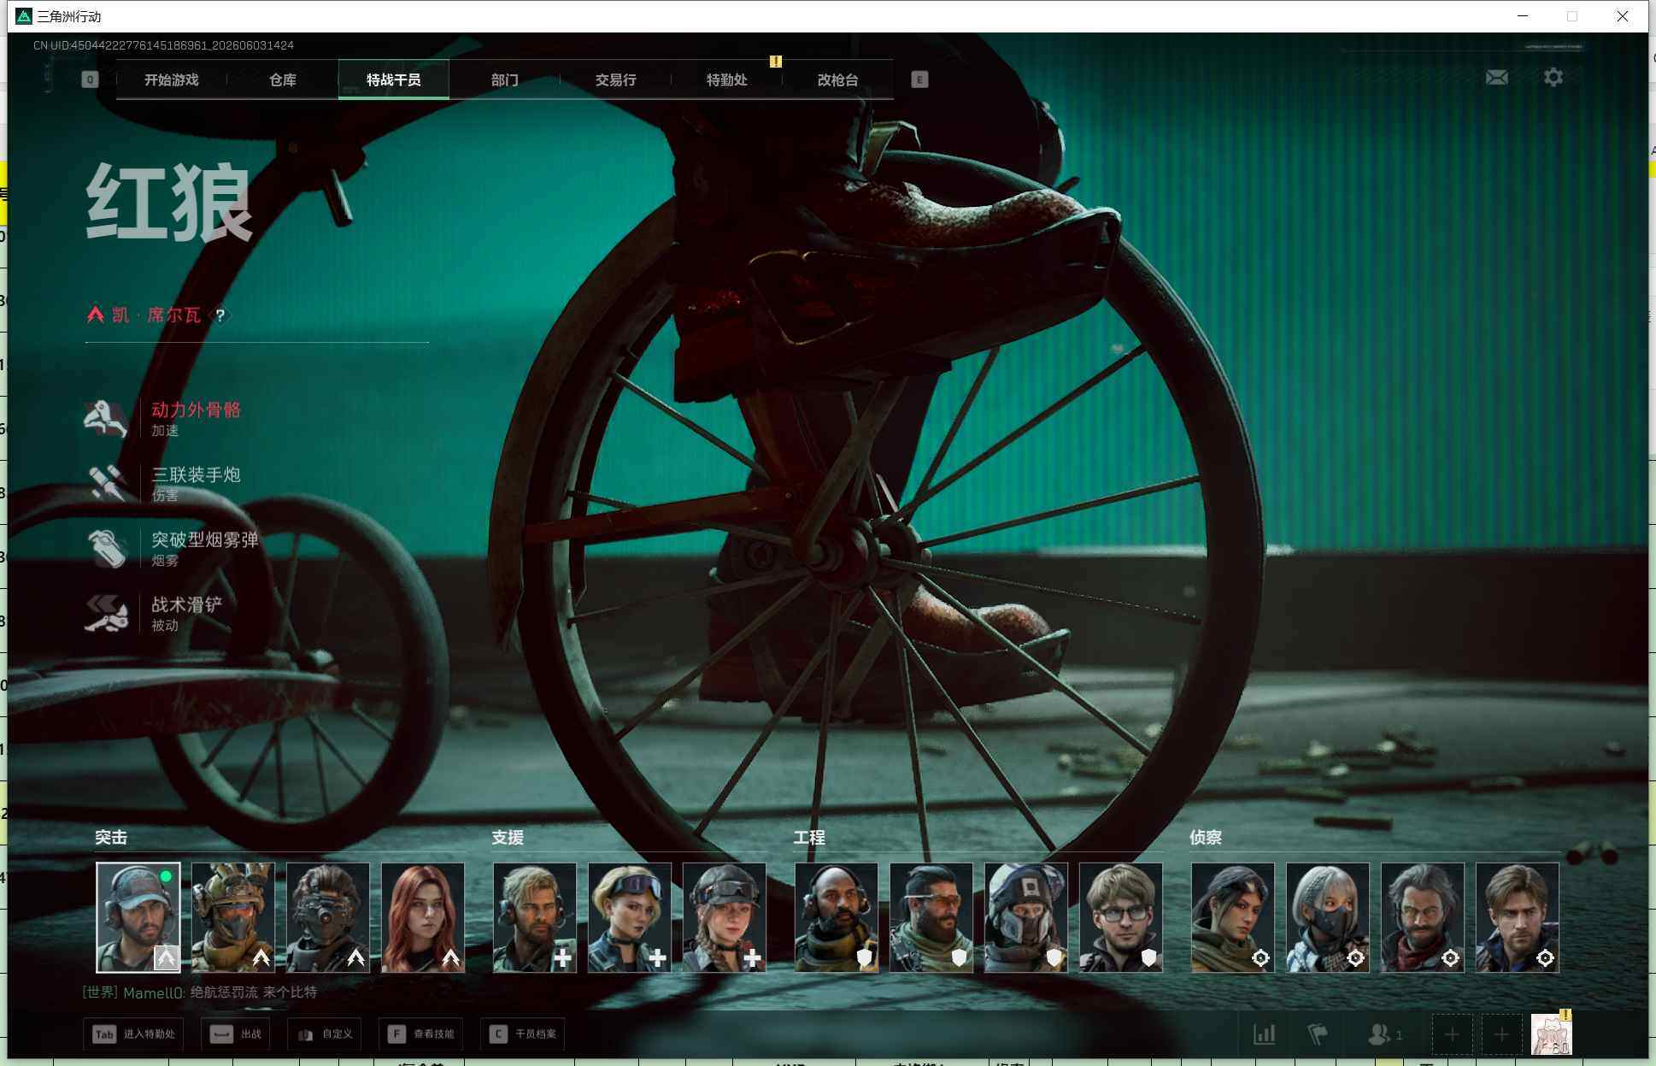Viewport: 1656px width, 1066px height.
Task: Select the braided woman with helmet portrait
Action: 725,917
